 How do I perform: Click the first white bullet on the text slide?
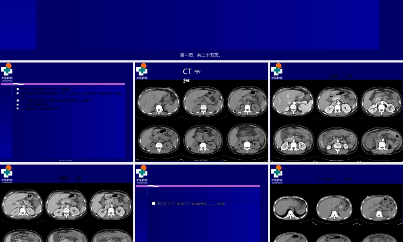(x=18, y=89)
